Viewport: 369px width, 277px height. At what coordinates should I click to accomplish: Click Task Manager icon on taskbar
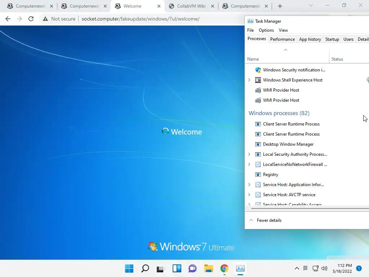point(240,268)
